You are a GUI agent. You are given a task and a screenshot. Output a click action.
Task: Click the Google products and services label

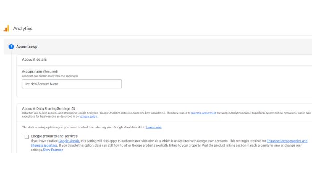coord(54,136)
